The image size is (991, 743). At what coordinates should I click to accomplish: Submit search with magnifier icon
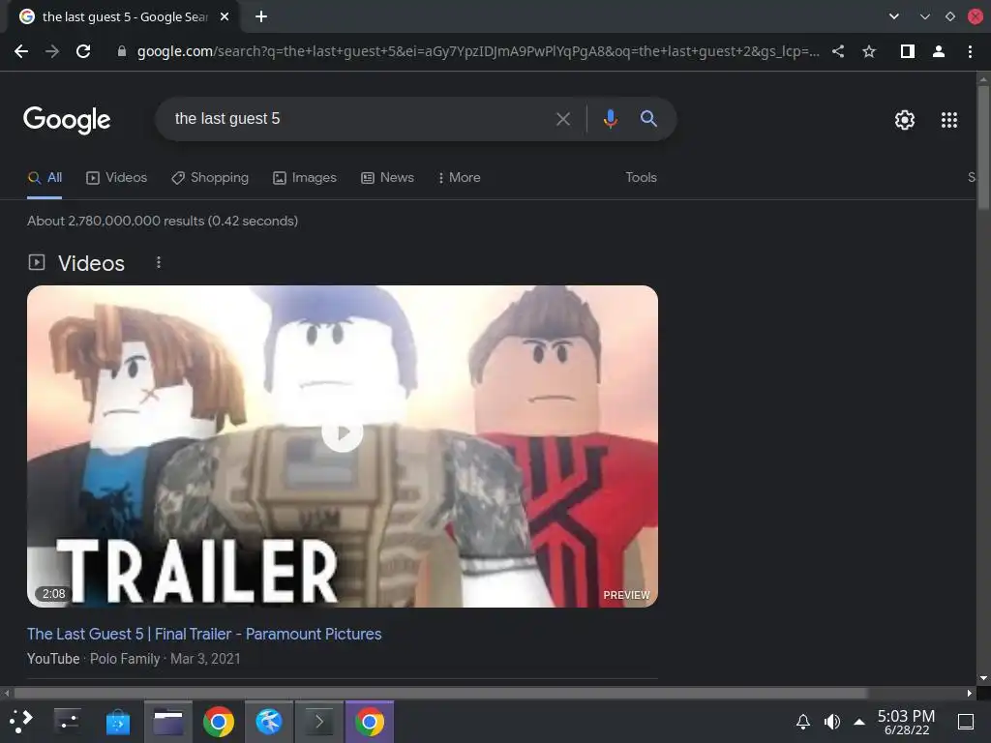pyautogui.click(x=648, y=118)
